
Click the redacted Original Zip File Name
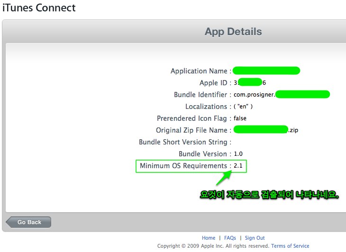(x=261, y=130)
